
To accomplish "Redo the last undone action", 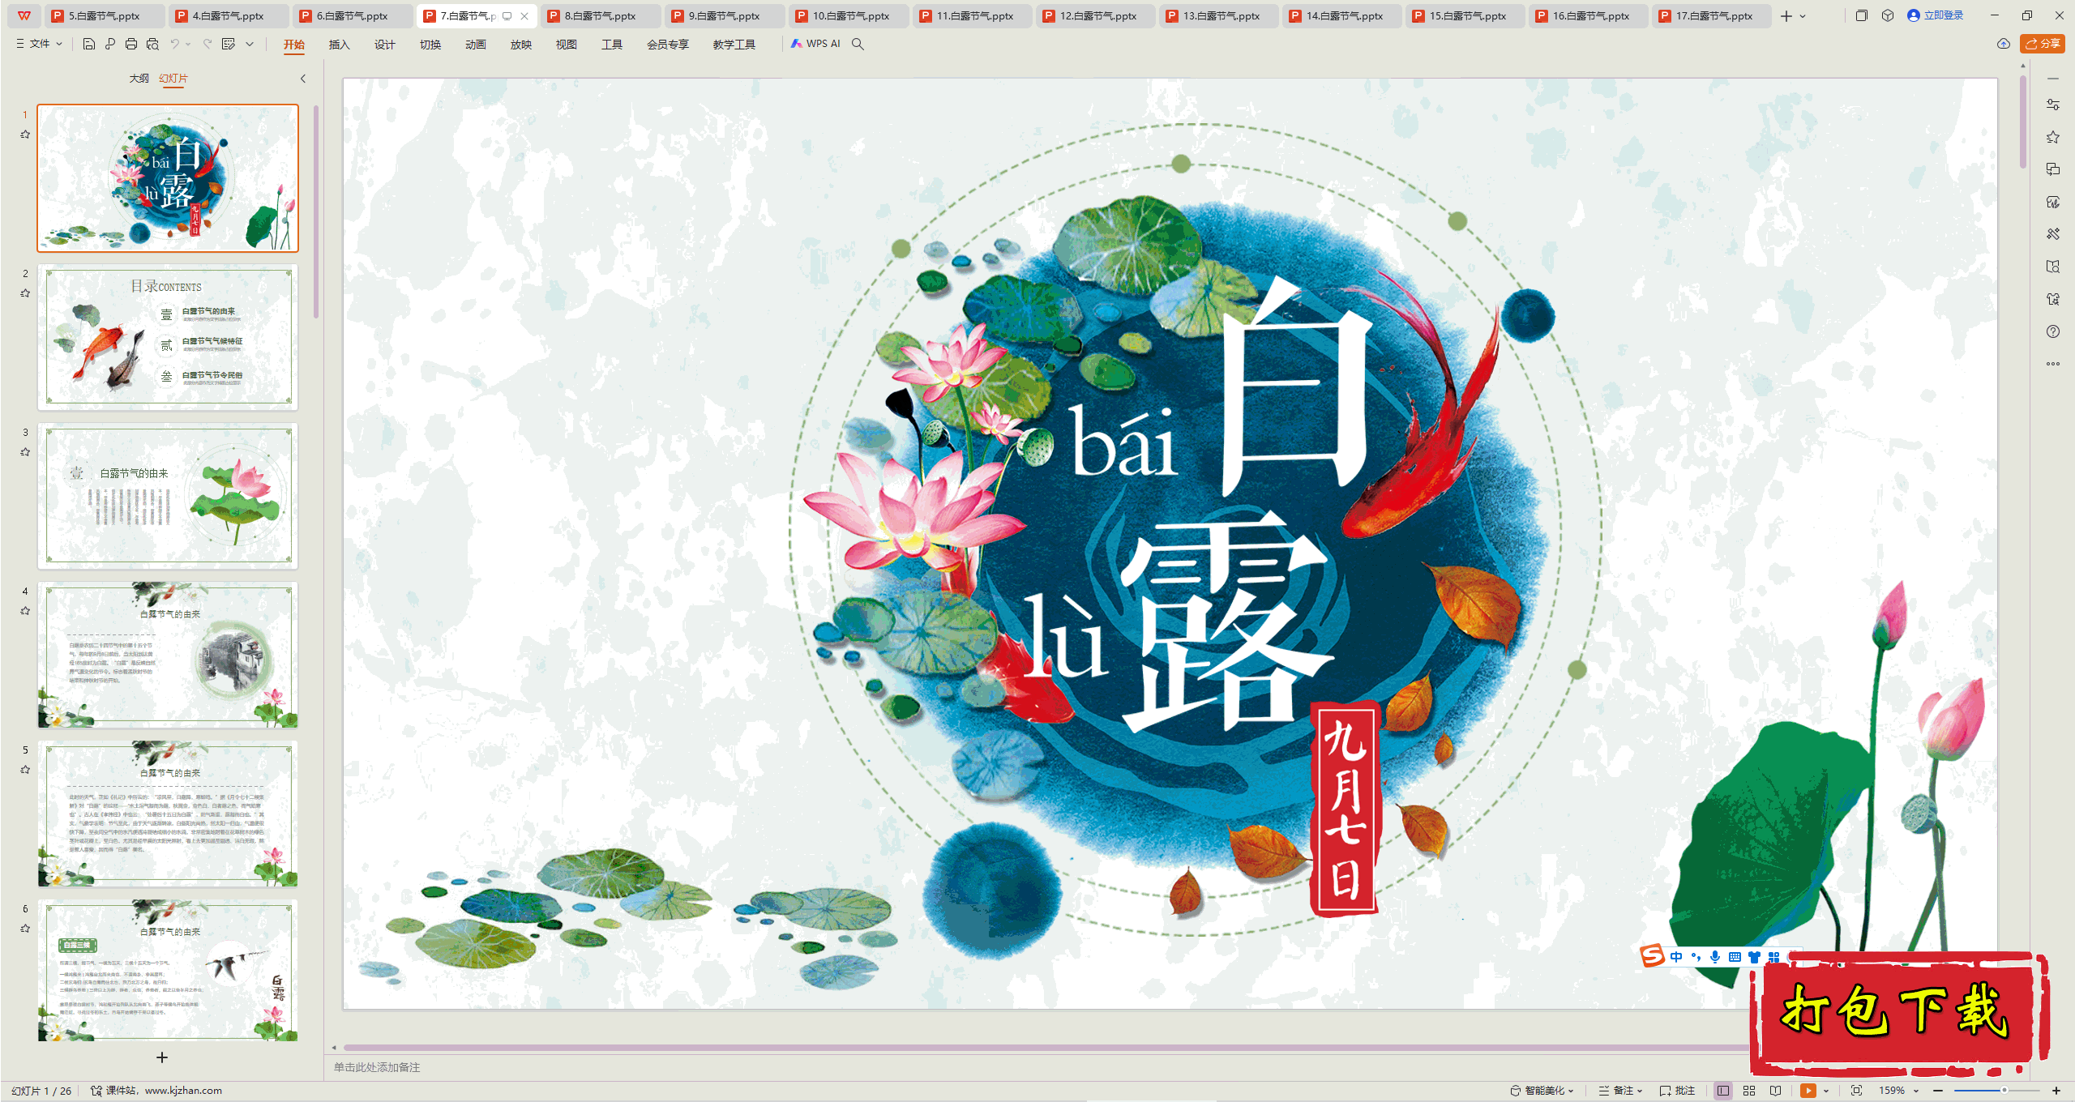I will (207, 44).
